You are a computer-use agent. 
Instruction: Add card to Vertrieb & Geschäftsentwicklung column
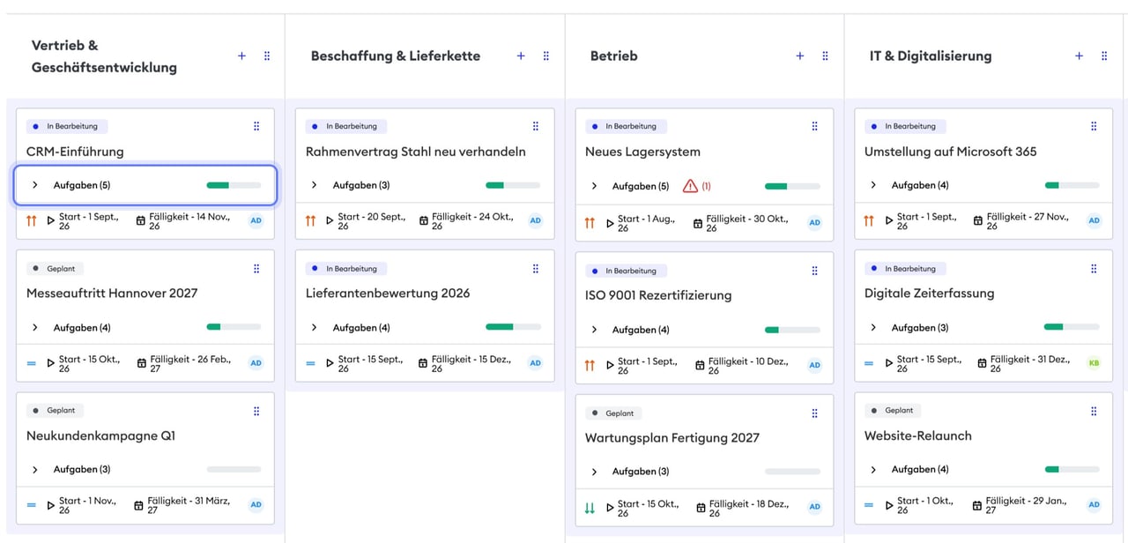tap(241, 56)
